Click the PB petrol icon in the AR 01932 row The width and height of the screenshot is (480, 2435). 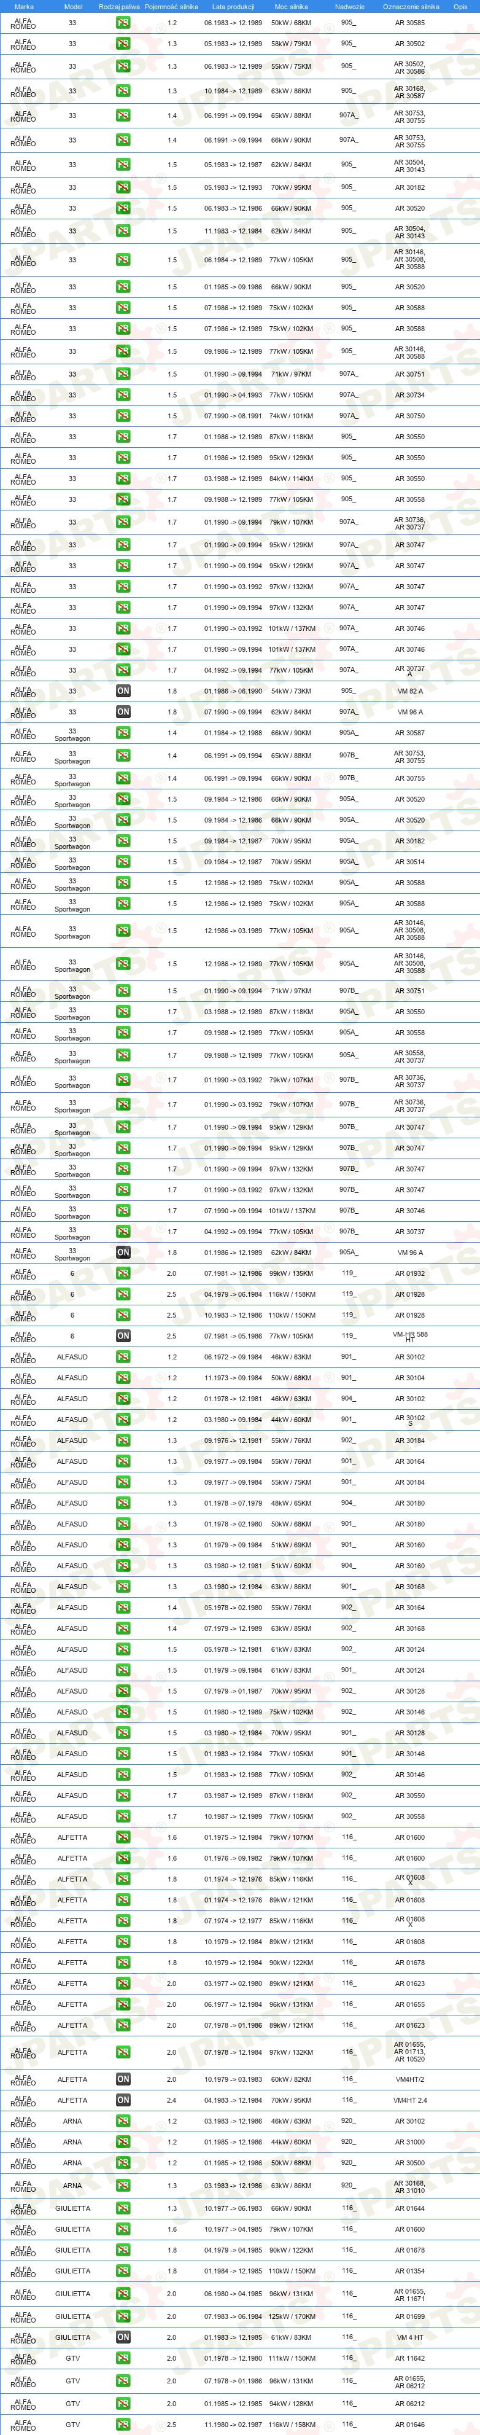[x=123, y=1273]
